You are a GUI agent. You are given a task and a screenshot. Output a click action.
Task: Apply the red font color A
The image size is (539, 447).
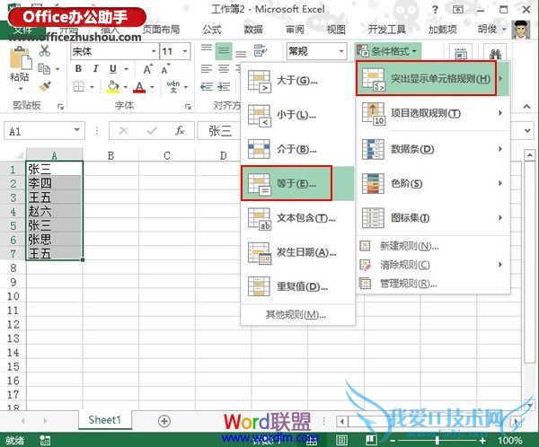tap(139, 87)
